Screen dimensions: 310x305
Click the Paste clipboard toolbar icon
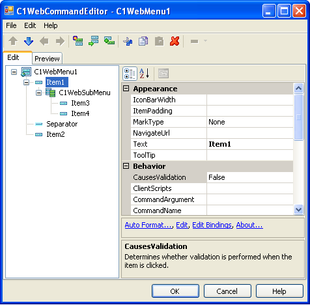point(159,41)
